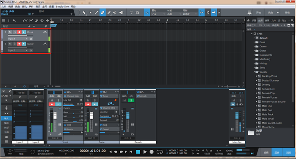The width and height of the screenshot is (296, 159).
Task: Toggle record arm on Vocal track
Action: point(19,32)
